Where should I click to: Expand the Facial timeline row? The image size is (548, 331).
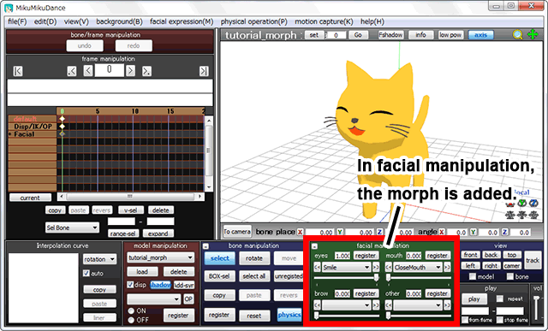(10, 134)
